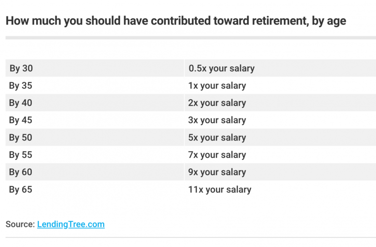Click the gray divider bar under the title
Viewport: 376px width, 247px height.
point(190,38)
